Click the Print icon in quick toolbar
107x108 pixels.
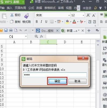11,30
